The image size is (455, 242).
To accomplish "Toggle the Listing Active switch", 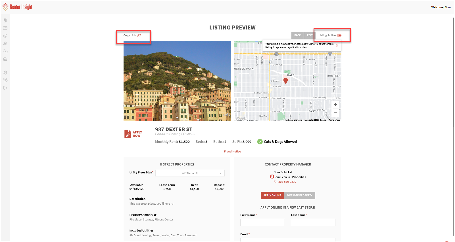I will pos(339,35).
